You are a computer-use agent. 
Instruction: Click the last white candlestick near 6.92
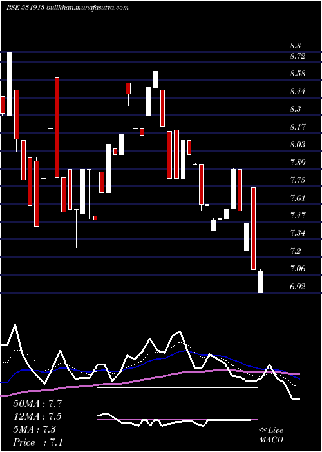coord(260,282)
